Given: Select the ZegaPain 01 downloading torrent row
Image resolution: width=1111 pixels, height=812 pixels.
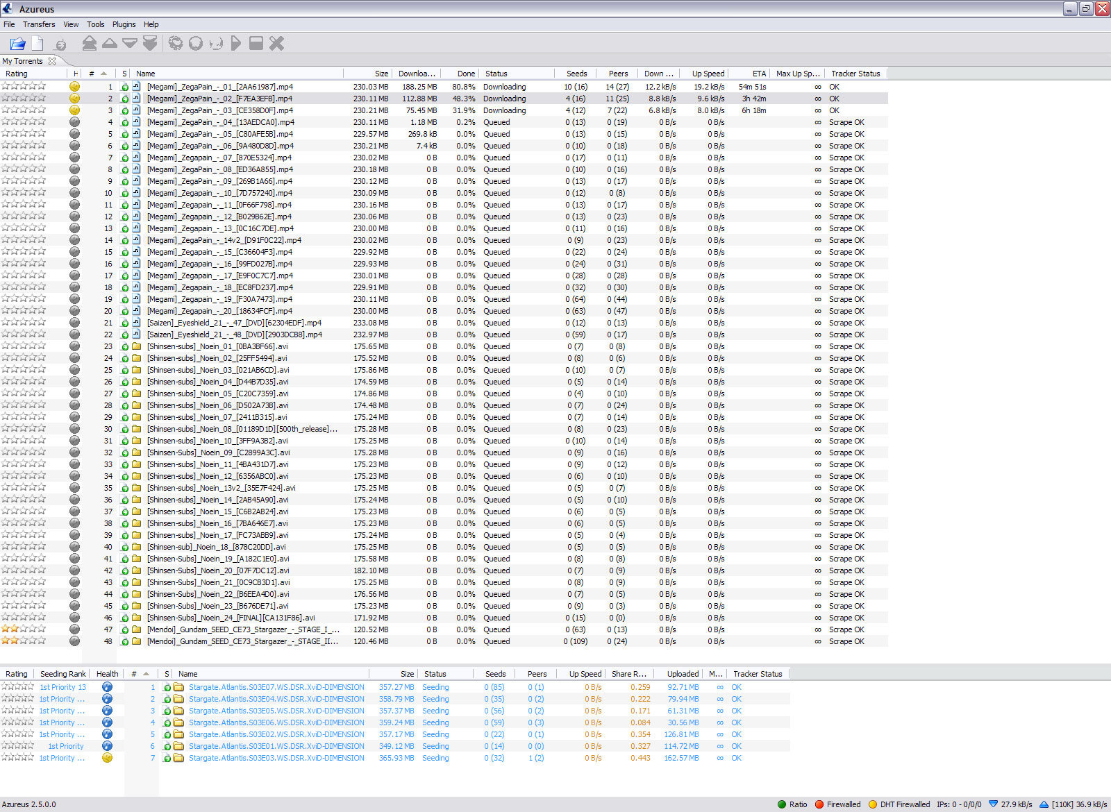Looking at the screenshot, I should pos(220,87).
